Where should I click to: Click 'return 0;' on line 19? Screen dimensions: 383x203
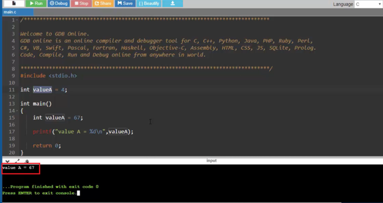pyautogui.click(x=47, y=146)
